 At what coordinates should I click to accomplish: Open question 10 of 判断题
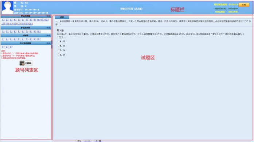(x=39, y=39)
